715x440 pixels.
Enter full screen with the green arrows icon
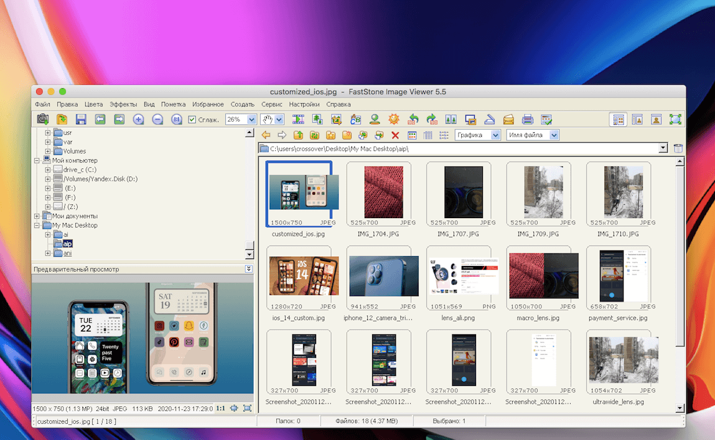click(675, 119)
